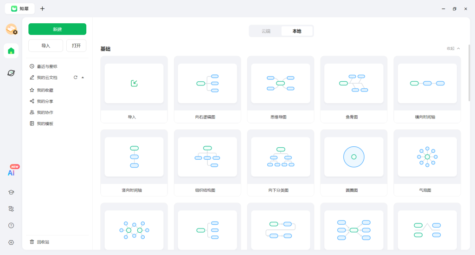Choose the 鱼骨图 template

pos(354,90)
